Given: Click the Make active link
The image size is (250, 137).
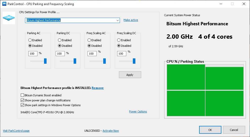Looking at the screenshot, I should point(131,20).
